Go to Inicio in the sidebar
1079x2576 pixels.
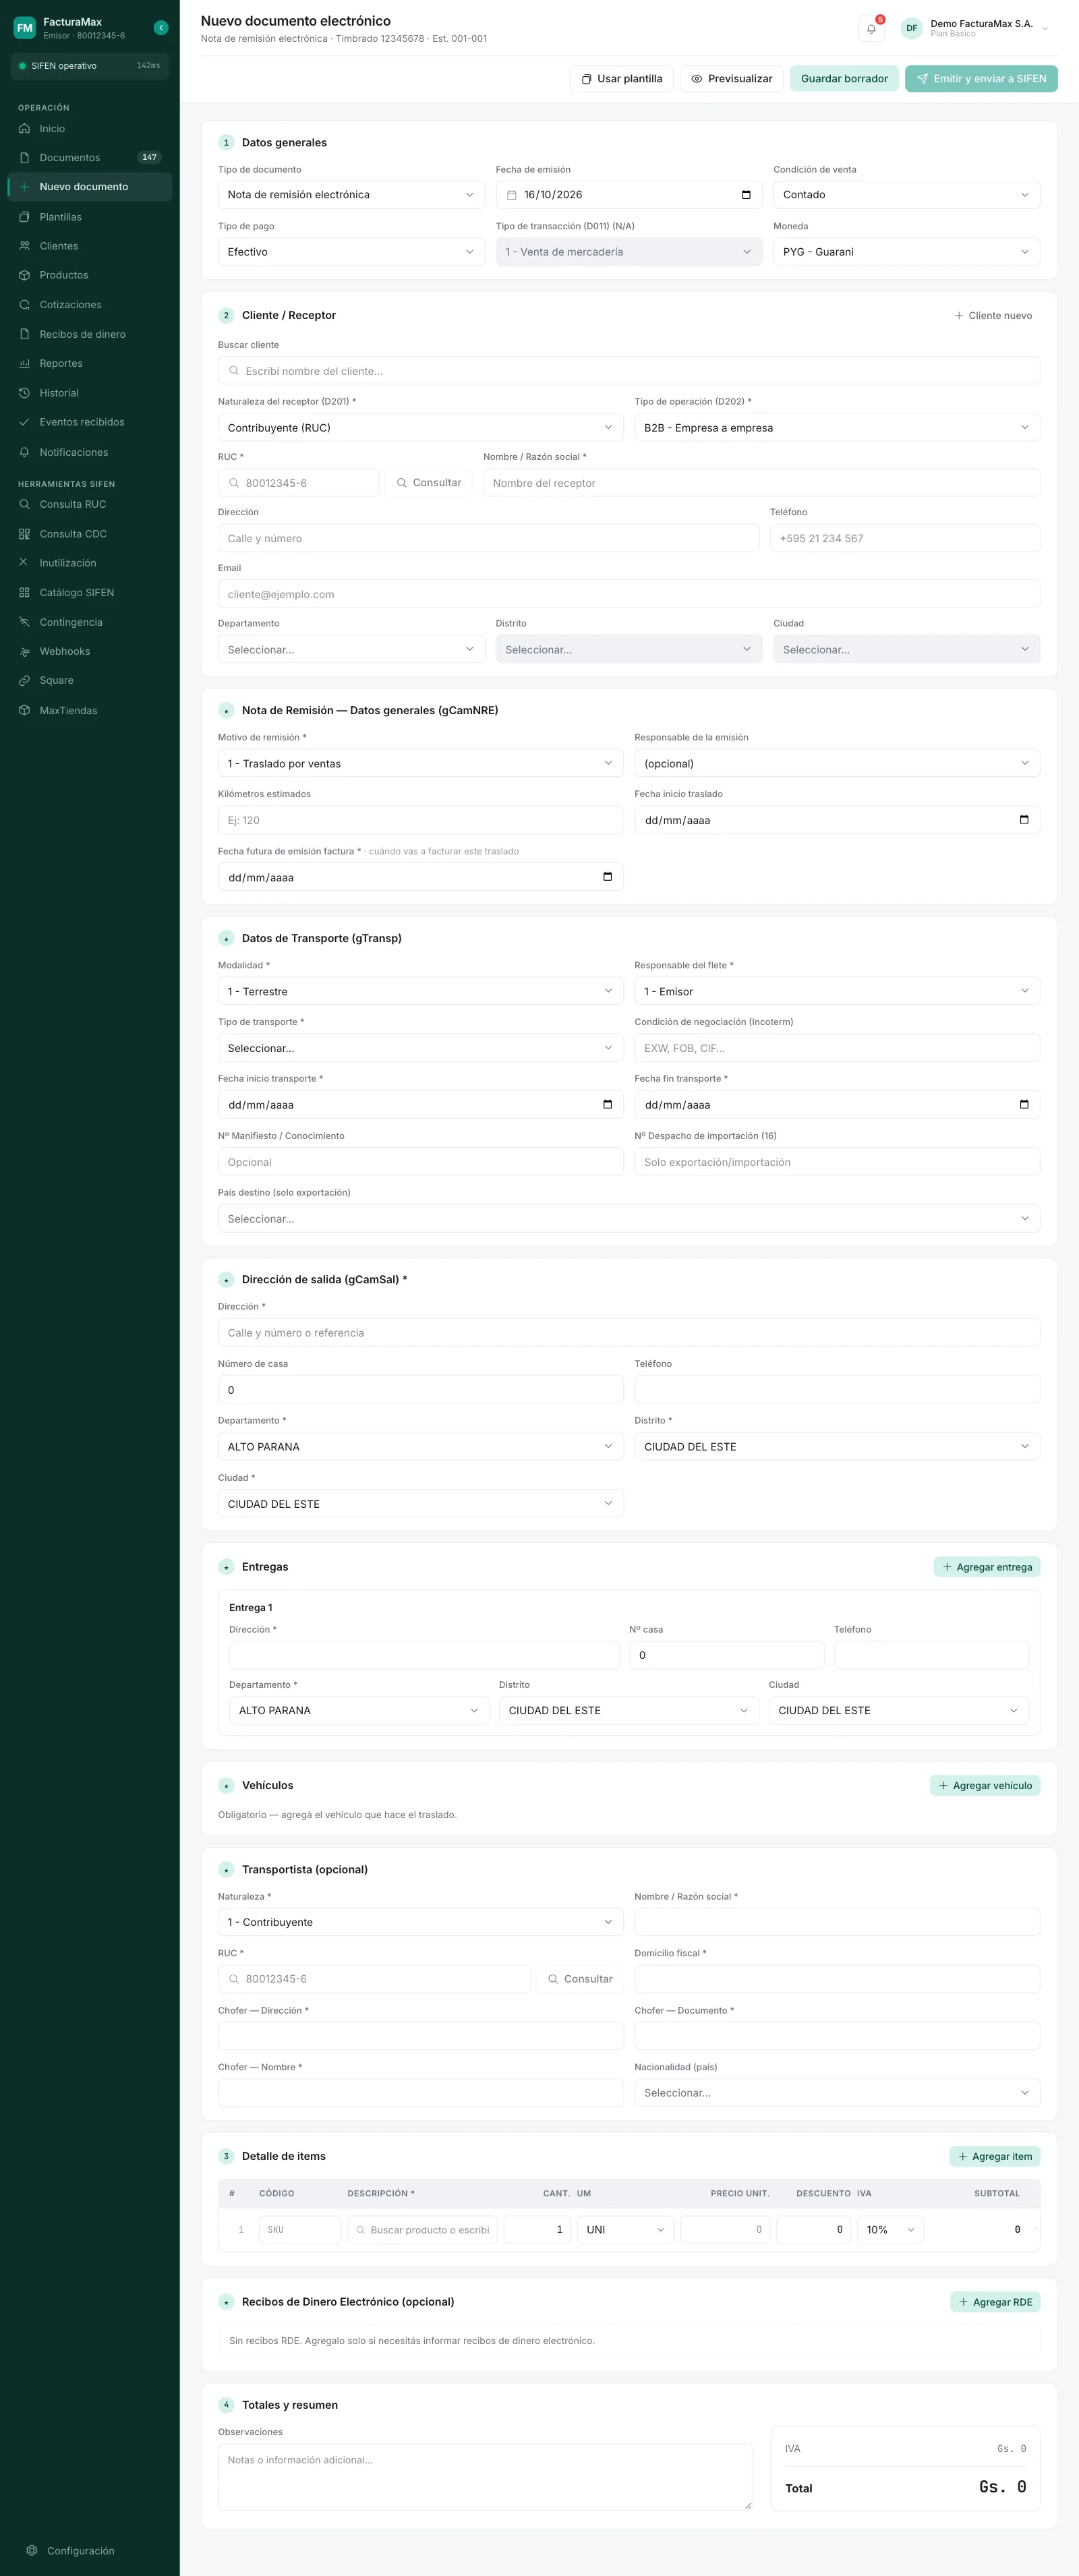90,129
